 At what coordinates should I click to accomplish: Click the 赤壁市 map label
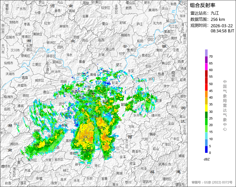22,85
